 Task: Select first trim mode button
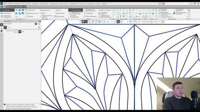[x=5, y=27]
